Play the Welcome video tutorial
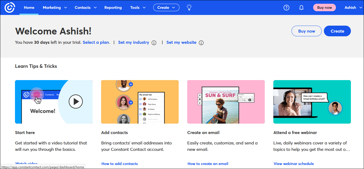364x169 pixels. pos(76,101)
